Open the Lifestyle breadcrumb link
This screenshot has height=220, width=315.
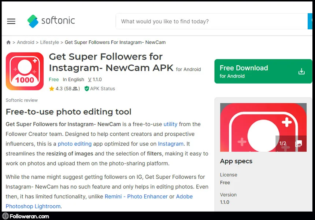coord(49,43)
